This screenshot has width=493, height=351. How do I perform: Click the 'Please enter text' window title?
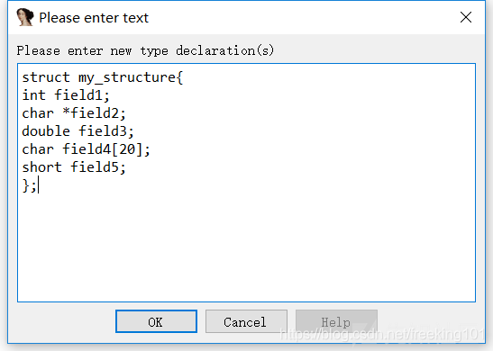(x=94, y=18)
